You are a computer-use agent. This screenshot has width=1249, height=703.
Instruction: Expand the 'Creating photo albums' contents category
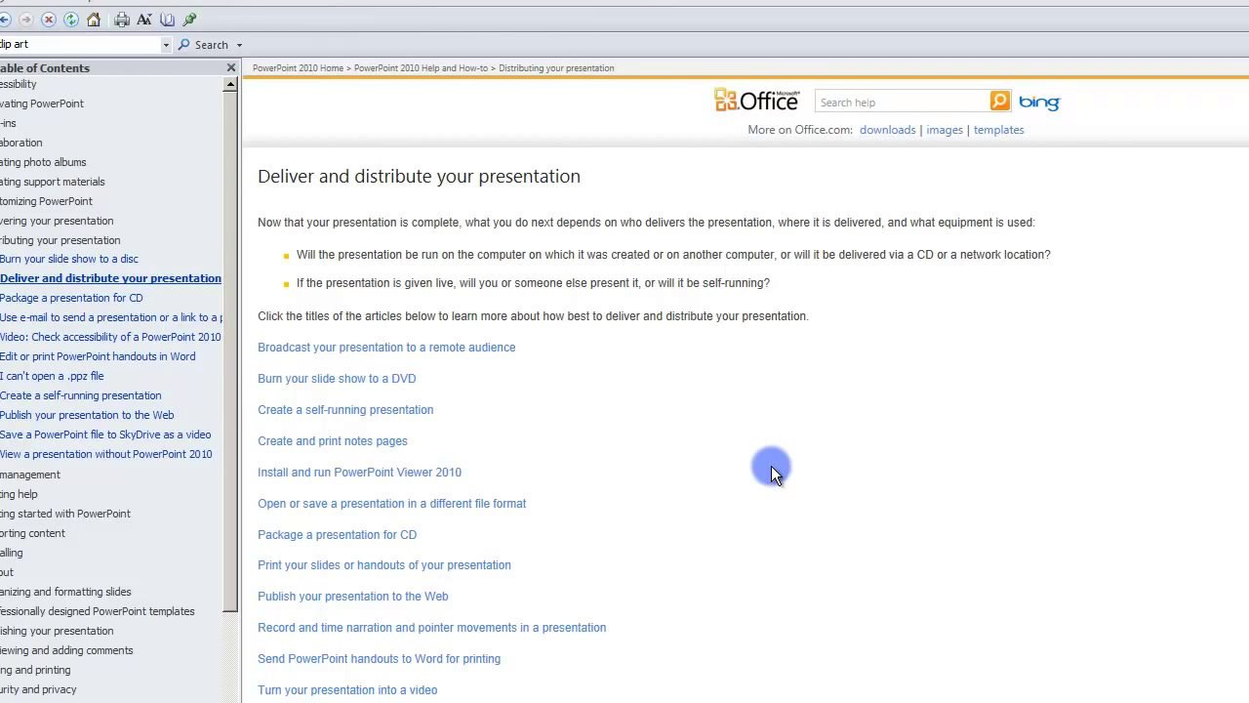[x=43, y=162]
